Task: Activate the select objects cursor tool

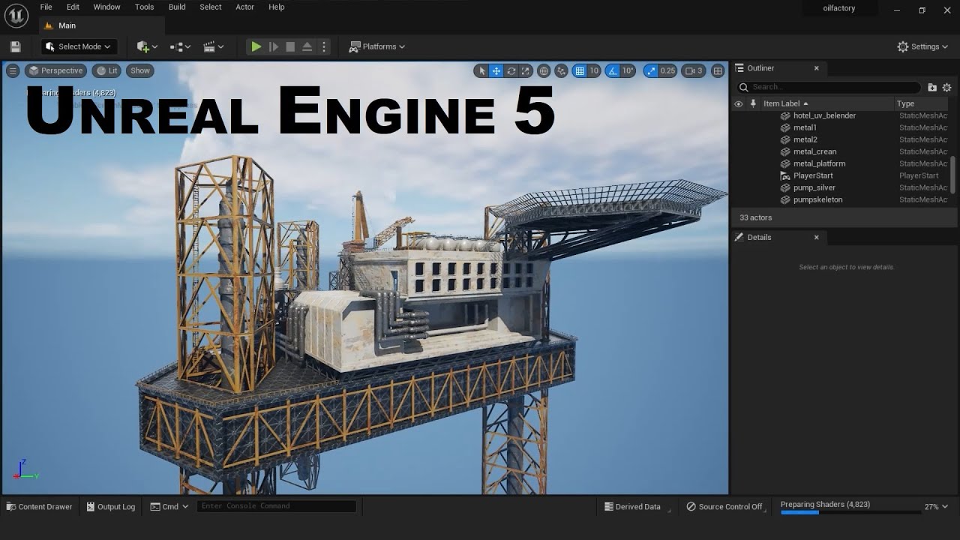Action: (x=481, y=71)
